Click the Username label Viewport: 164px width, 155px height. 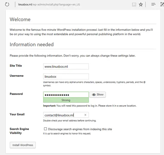tap(16, 76)
